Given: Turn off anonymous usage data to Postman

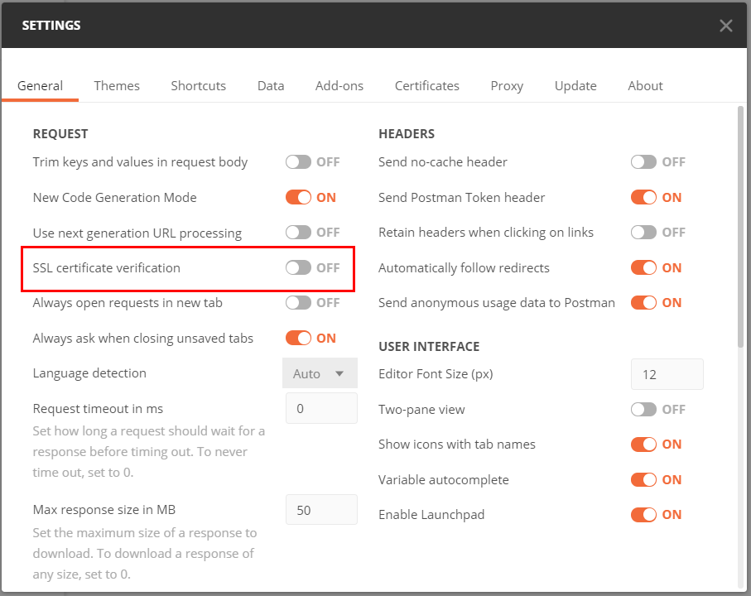Looking at the screenshot, I should pos(643,302).
